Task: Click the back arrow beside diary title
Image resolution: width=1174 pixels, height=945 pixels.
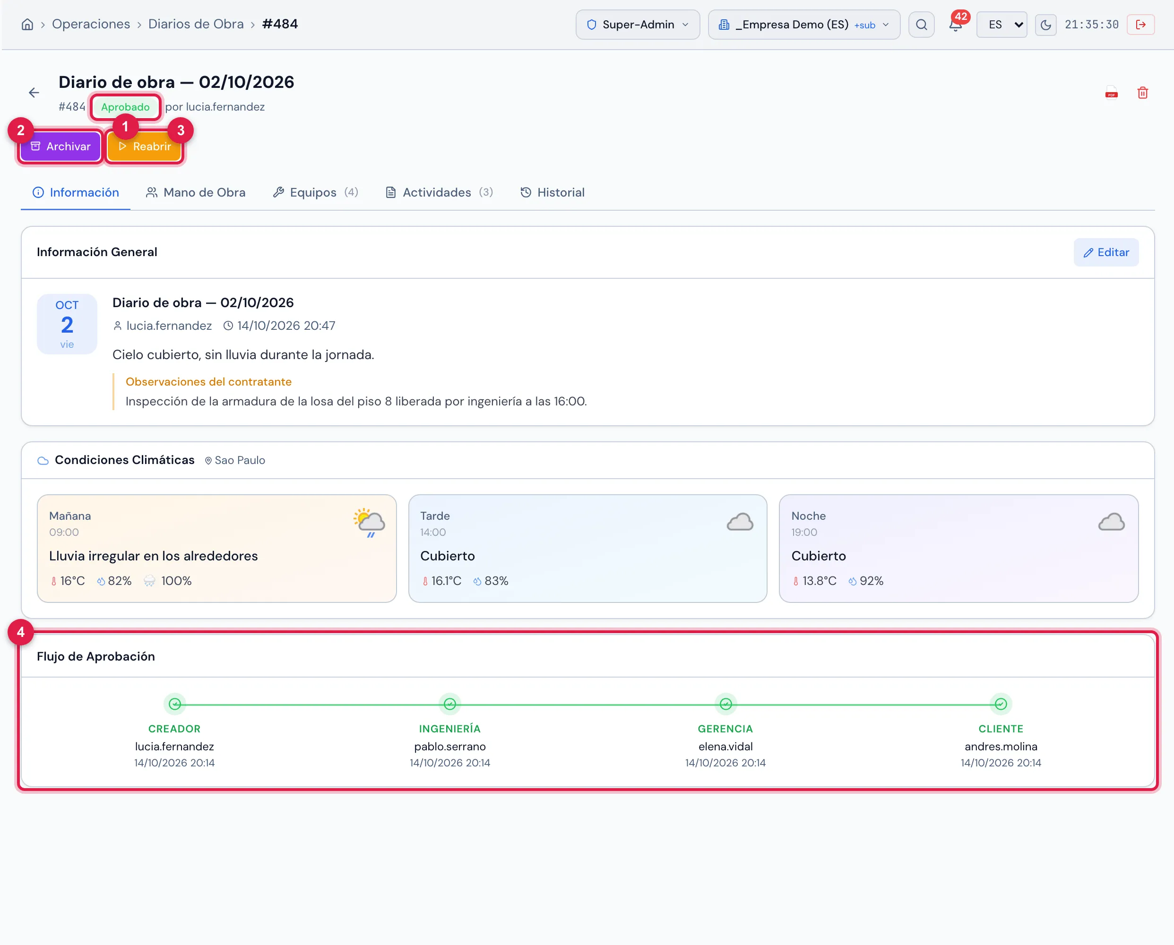Action: (34, 93)
